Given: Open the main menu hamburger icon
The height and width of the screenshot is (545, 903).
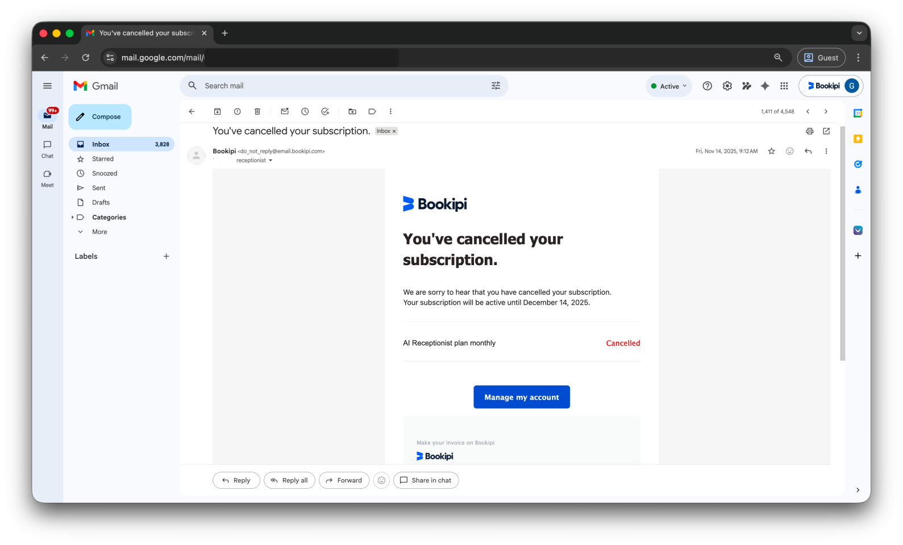Looking at the screenshot, I should click(47, 86).
